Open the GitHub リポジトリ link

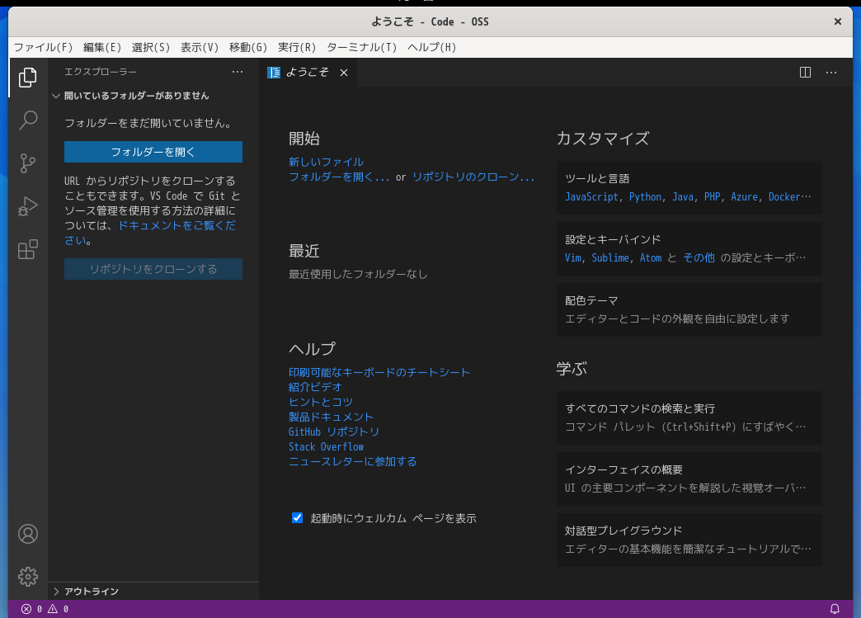click(x=334, y=432)
